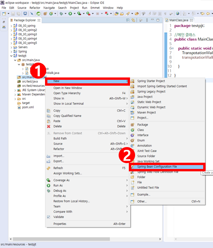
Task: Click the Save toolbar icon
Action: (13, 14)
